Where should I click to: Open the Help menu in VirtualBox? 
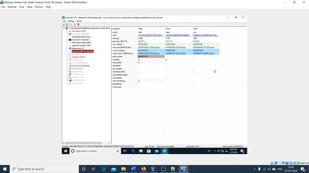click(48, 7)
